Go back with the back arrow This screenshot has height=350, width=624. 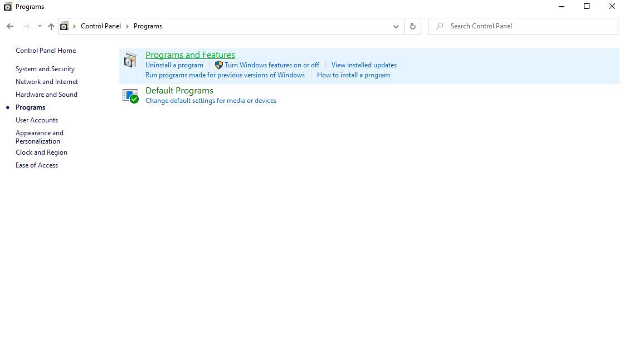pyautogui.click(x=10, y=26)
